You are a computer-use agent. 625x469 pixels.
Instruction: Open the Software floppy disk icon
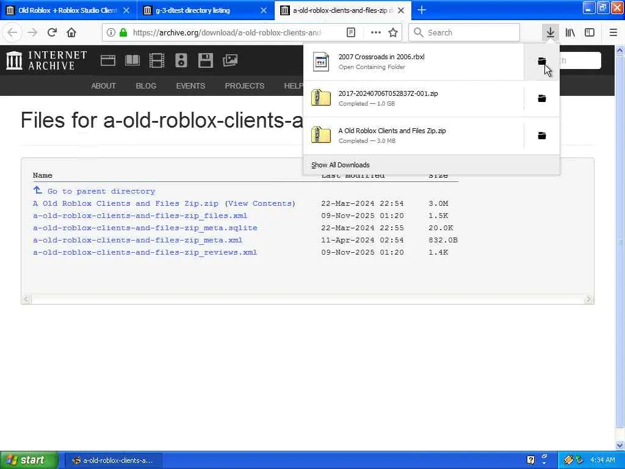point(206,60)
